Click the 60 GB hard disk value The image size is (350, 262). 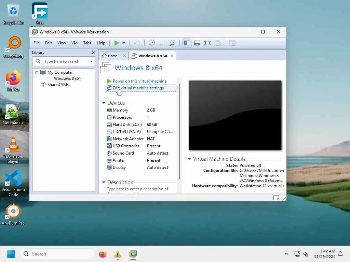click(152, 124)
